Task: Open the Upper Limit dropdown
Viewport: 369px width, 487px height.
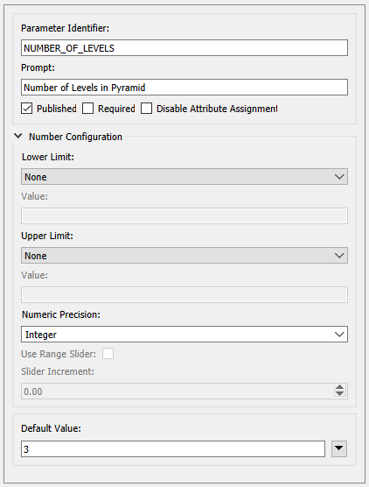Action: [184, 256]
